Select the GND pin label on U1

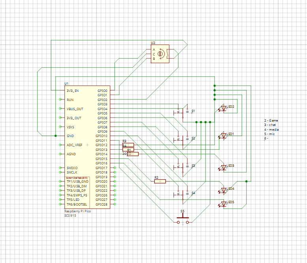pos(70,136)
